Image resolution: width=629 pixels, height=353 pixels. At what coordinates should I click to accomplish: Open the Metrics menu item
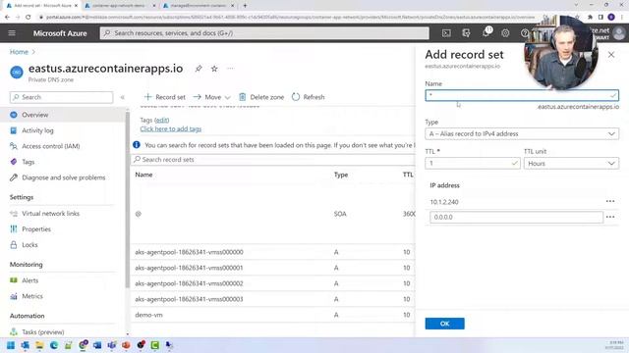pyautogui.click(x=32, y=296)
